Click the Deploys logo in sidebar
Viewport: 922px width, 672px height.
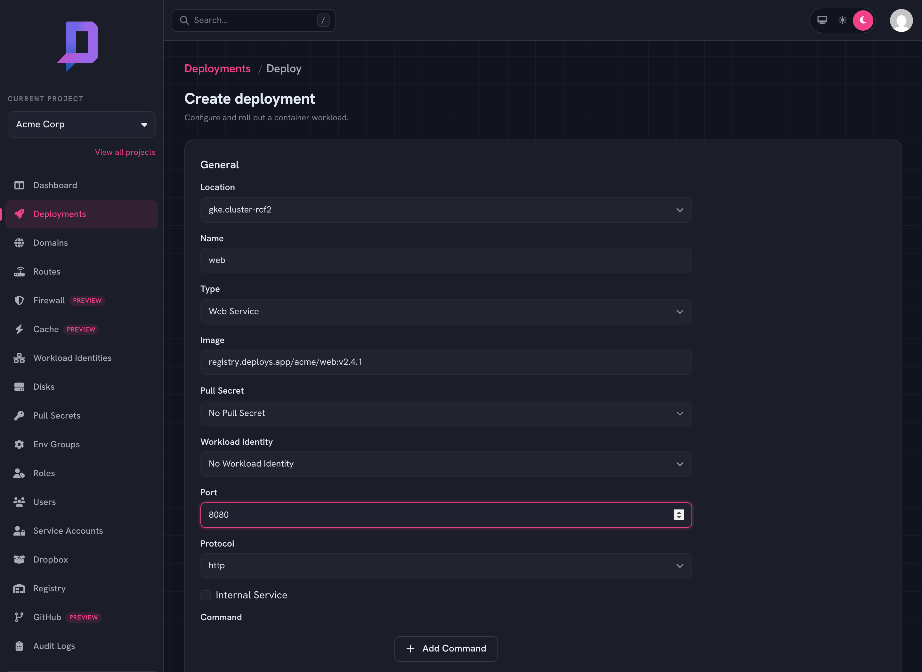[x=78, y=46]
